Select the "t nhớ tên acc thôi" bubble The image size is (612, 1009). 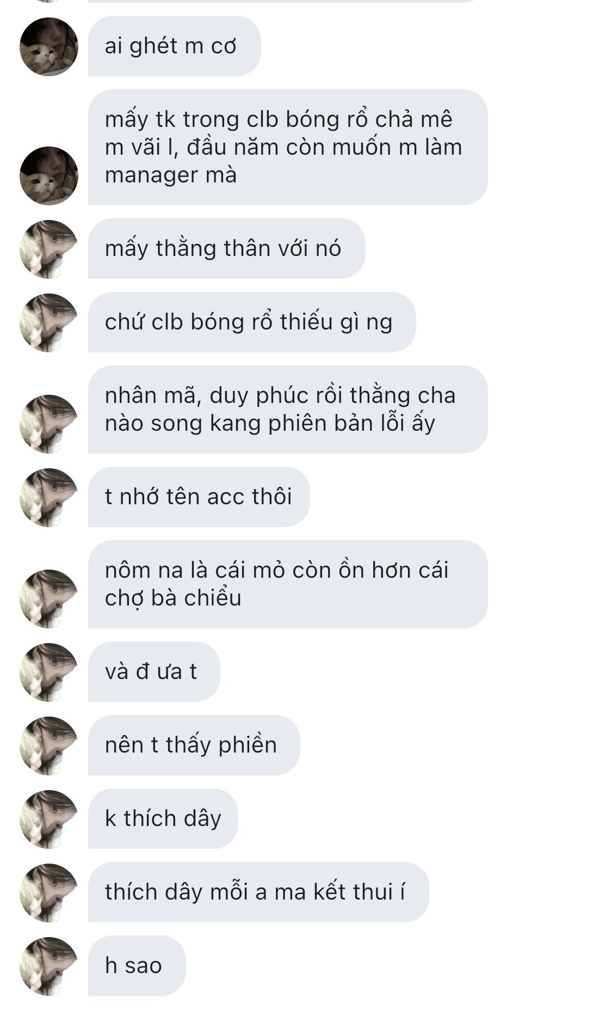pyautogui.click(x=199, y=497)
